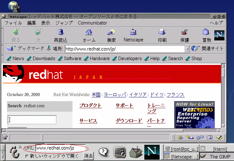Reload the page with 再読込

tap(60, 36)
